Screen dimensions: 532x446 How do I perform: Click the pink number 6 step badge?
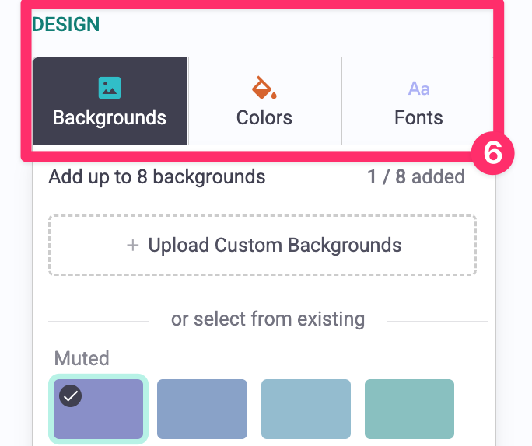point(493,154)
